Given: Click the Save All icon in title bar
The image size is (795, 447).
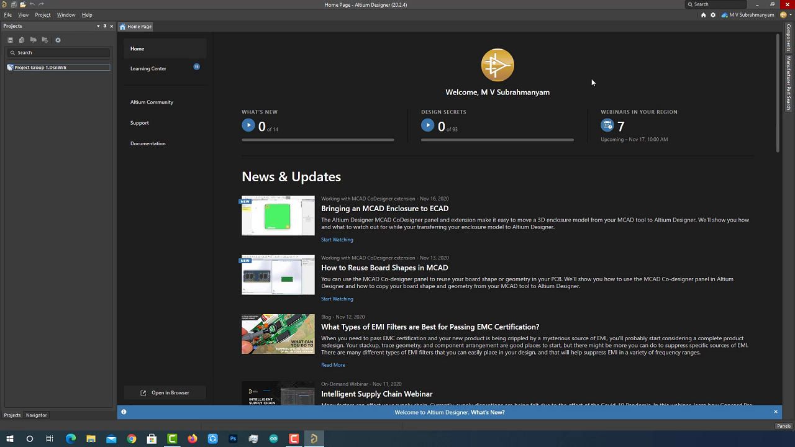Looking at the screenshot, I should [14, 4].
